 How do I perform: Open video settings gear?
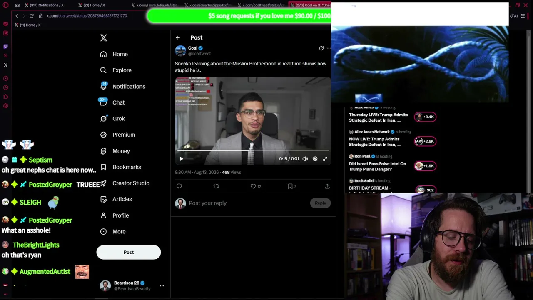[315, 159]
